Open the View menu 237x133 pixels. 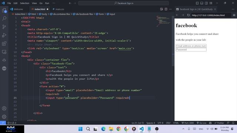tap(34, 3)
